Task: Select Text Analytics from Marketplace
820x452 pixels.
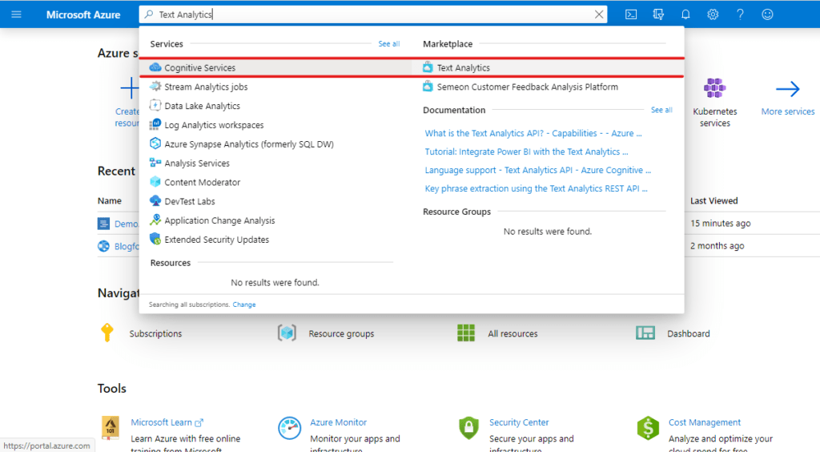Action: (x=463, y=68)
